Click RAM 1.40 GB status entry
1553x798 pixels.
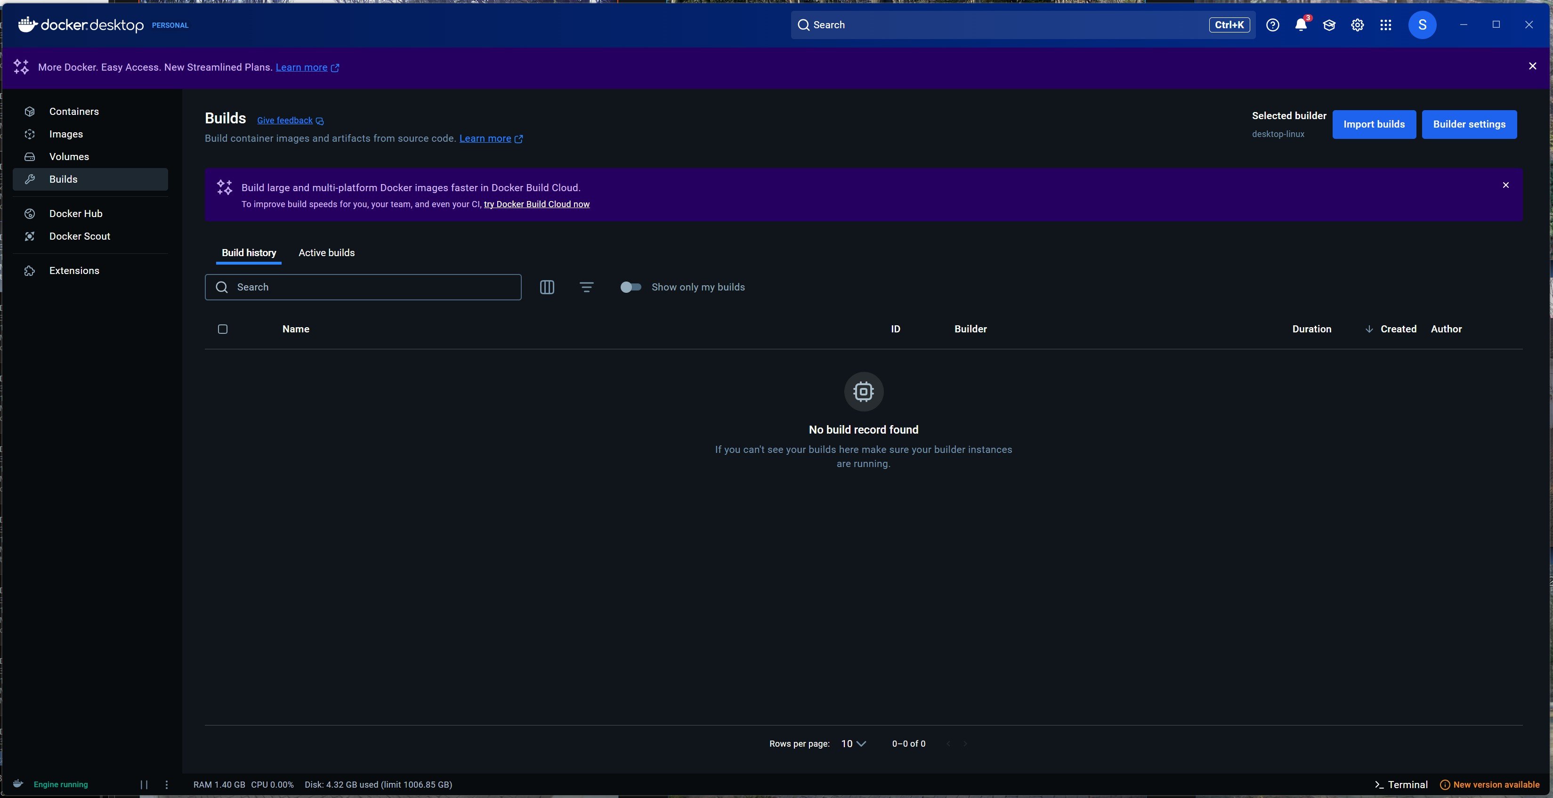click(219, 784)
